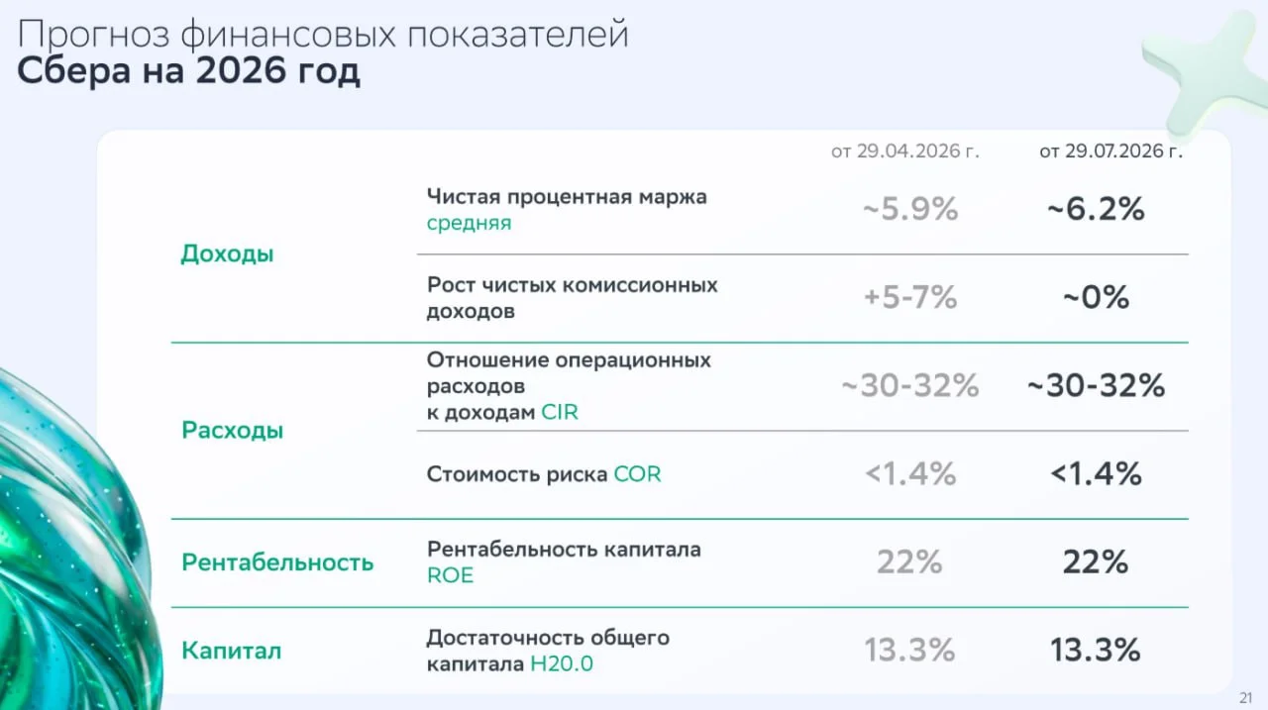Select the от 29.07.2026 г. column header
Screen dimensions: 1268x710
click(x=1110, y=152)
